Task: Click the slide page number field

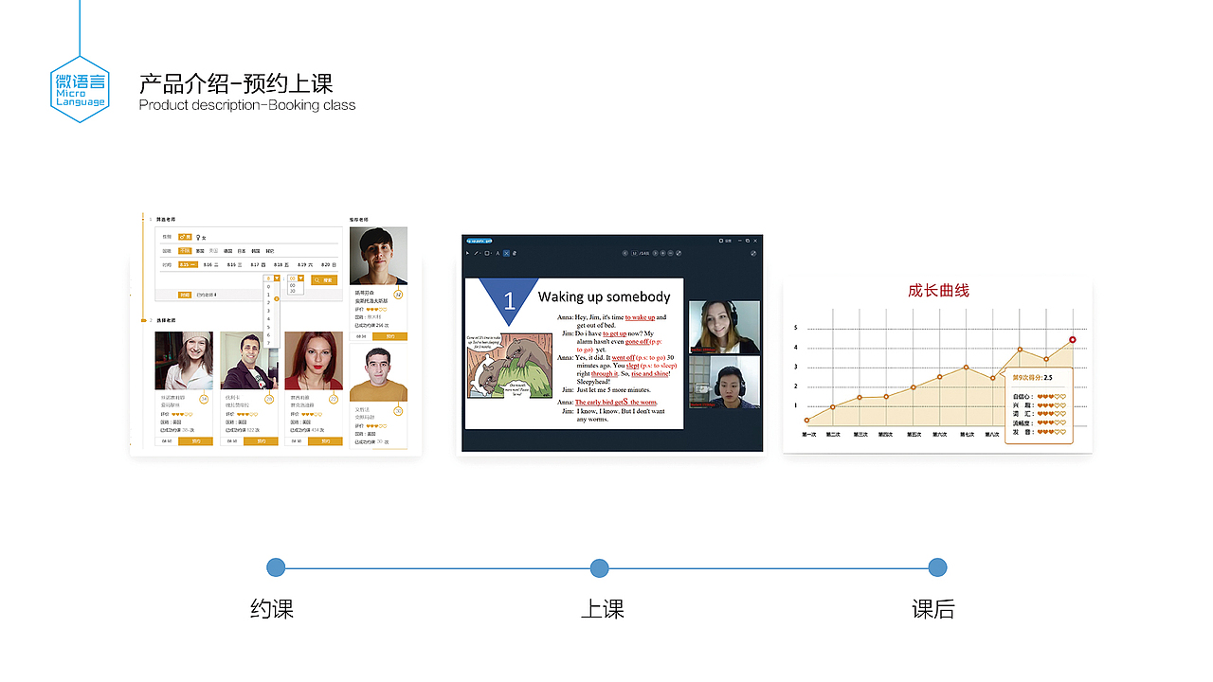Action: point(634,253)
